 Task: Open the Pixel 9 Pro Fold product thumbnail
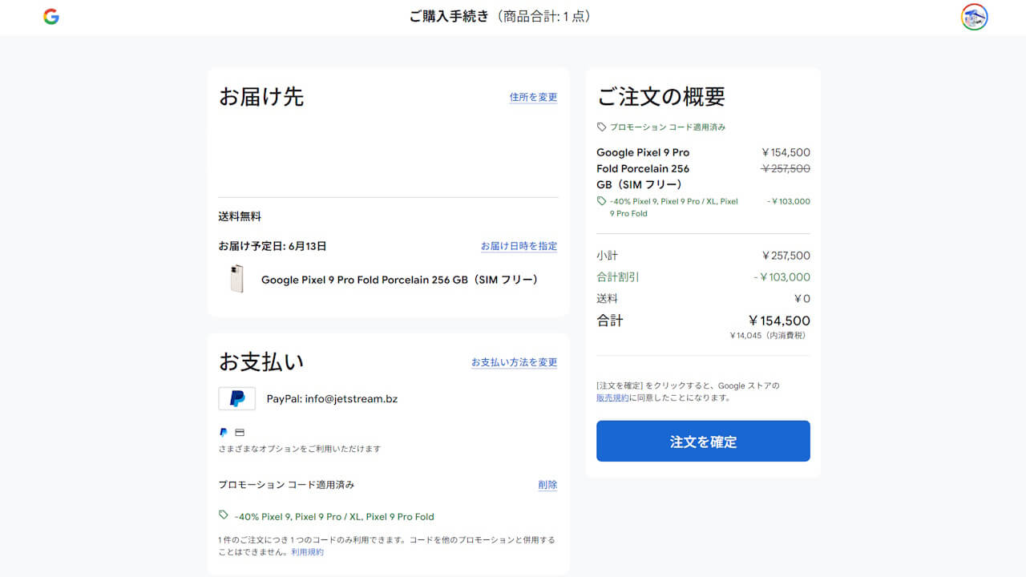pos(236,279)
